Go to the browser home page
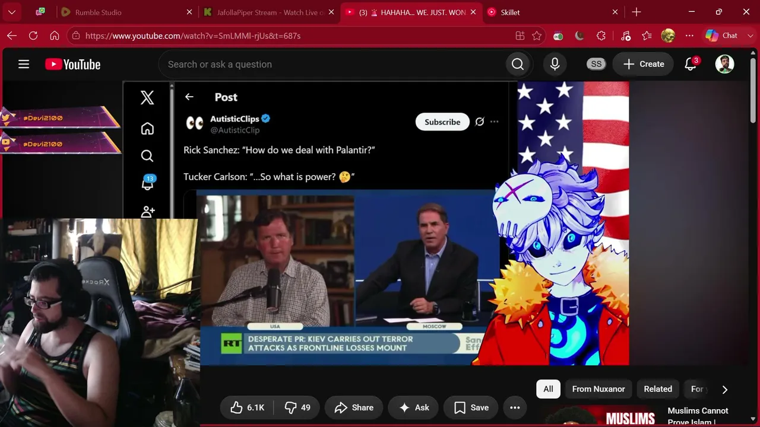Screen dimensions: 760x427 point(55,36)
